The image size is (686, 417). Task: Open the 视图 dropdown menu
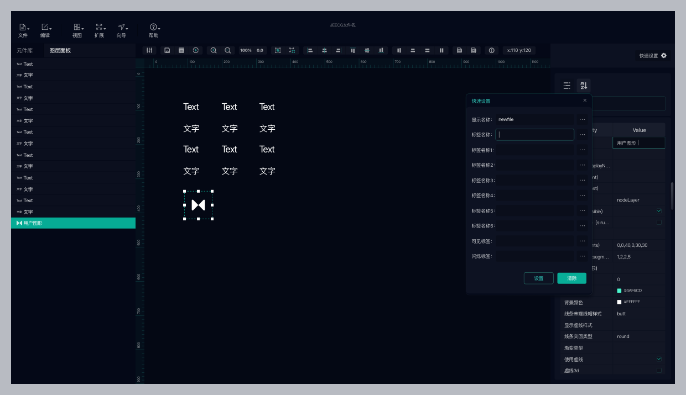coord(77,30)
